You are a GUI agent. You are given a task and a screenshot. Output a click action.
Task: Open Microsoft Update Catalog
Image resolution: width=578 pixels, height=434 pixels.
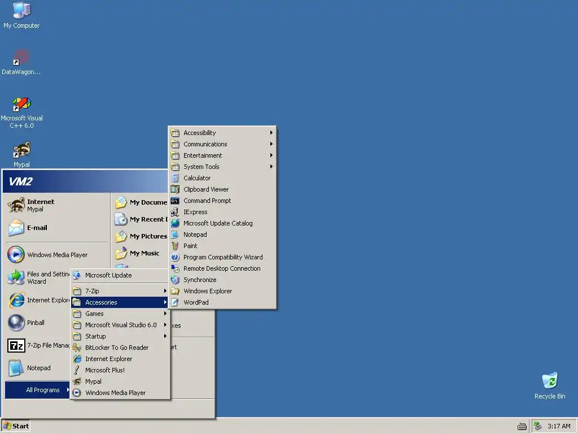click(x=222, y=223)
